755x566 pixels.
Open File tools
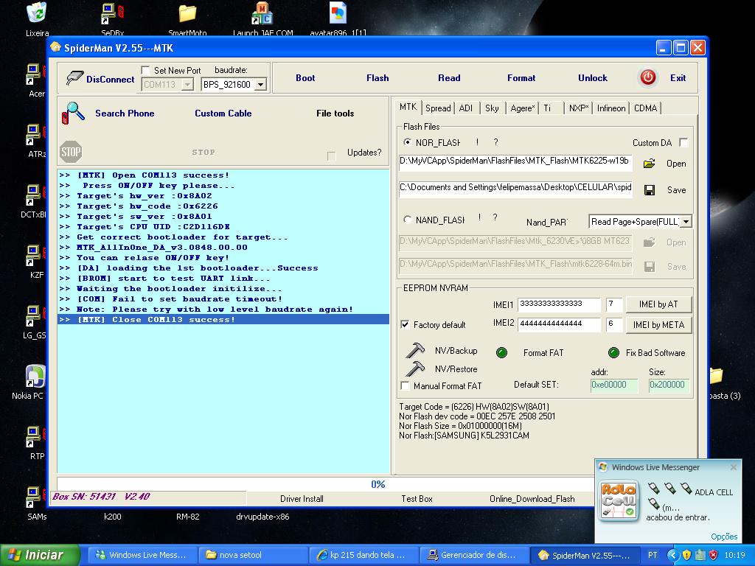point(335,113)
